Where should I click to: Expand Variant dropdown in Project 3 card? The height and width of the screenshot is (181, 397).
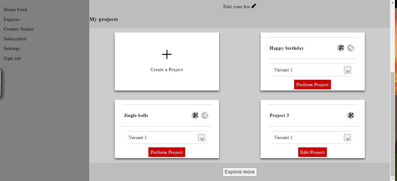(347, 137)
